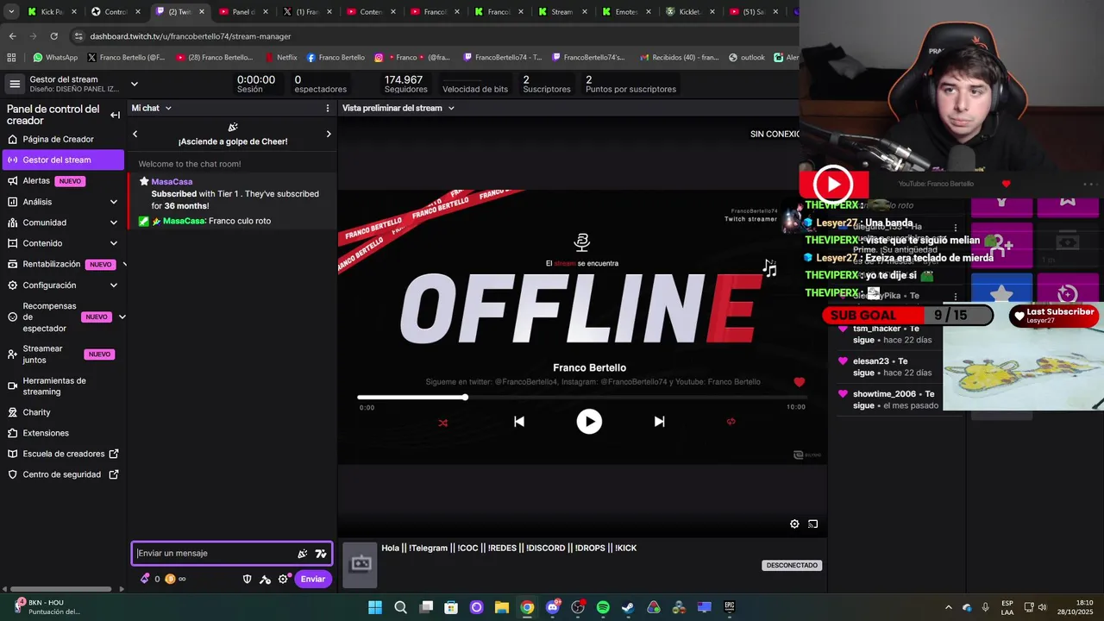The image size is (1104, 621).
Task: Click the Charity heart icon in the sidebar
Action: click(12, 412)
